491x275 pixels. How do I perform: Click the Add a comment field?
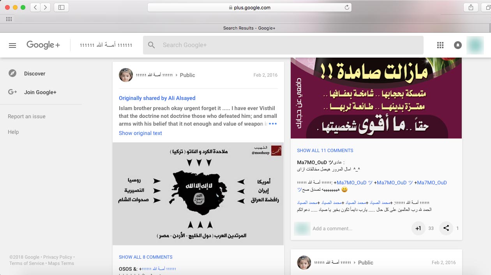[359, 229]
